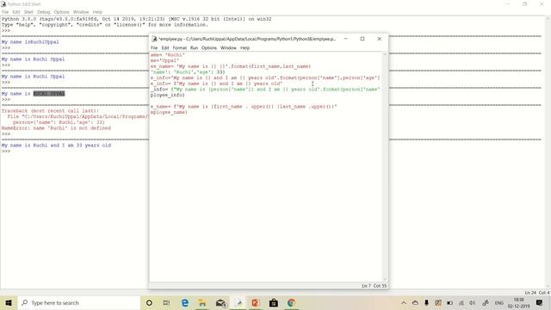Click the last >>> prompt in Shell

[x=6, y=152]
